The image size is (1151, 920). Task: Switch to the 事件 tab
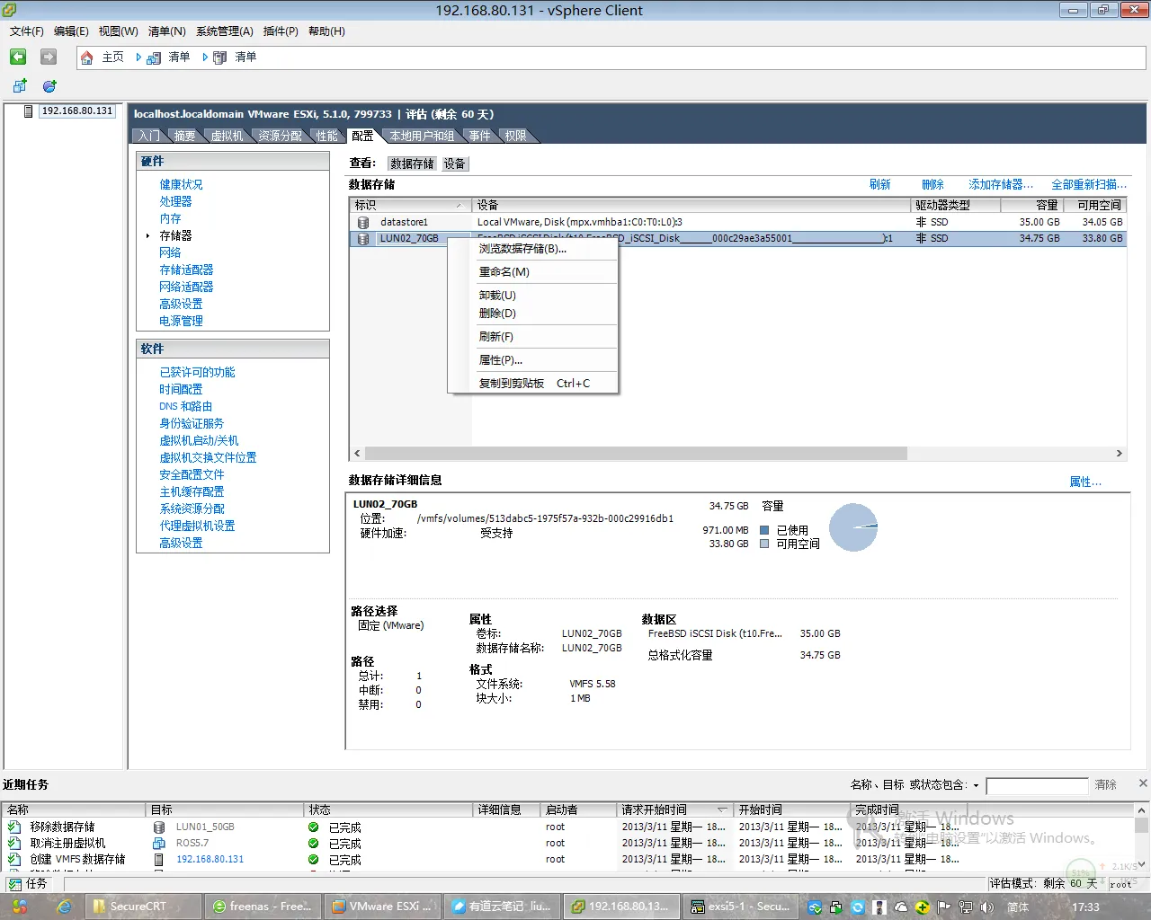[x=480, y=136]
